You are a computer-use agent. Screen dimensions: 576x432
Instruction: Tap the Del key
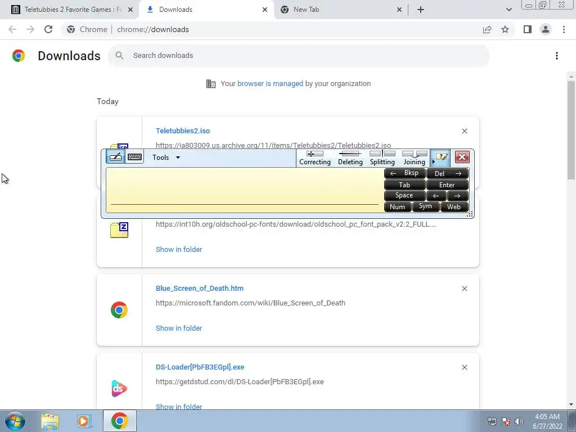click(x=447, y=173)
